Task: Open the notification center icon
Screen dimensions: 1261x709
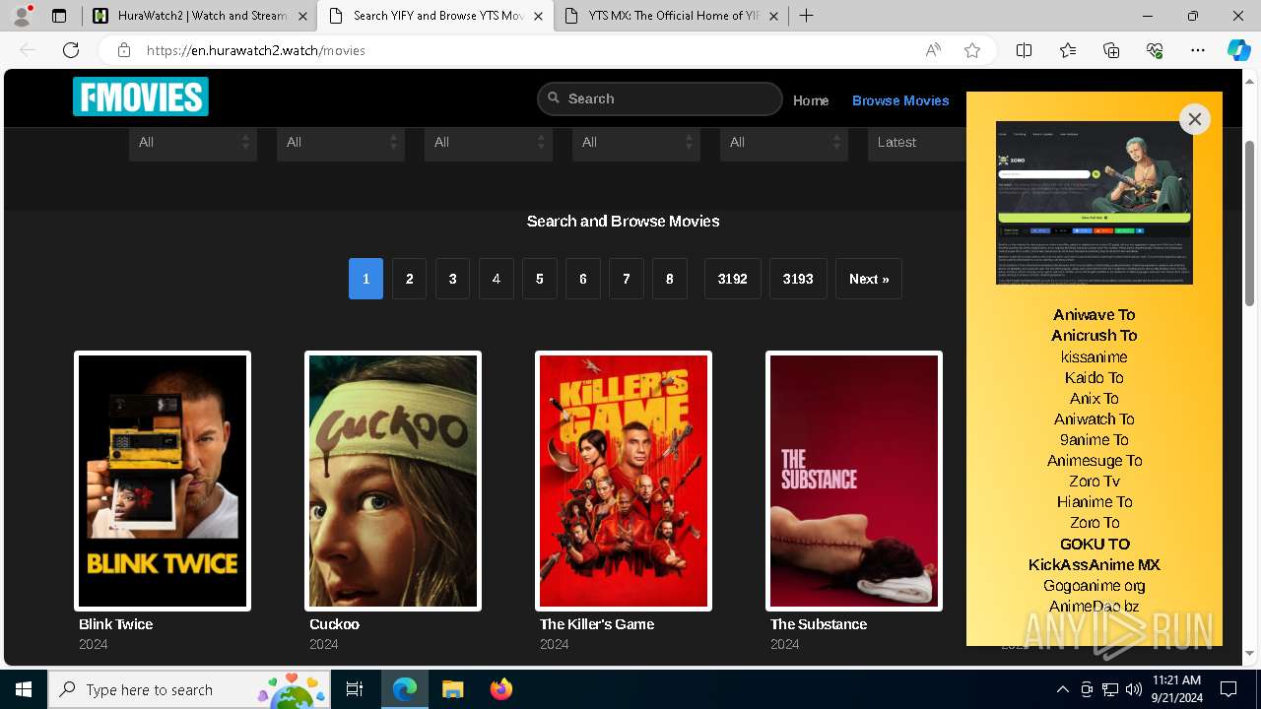Action: (1228, 689)
